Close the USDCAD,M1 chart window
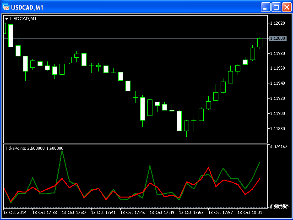Image resolution: width=293 pixels, height=220 pixels. pyautogui.click(x=286, y=7)
